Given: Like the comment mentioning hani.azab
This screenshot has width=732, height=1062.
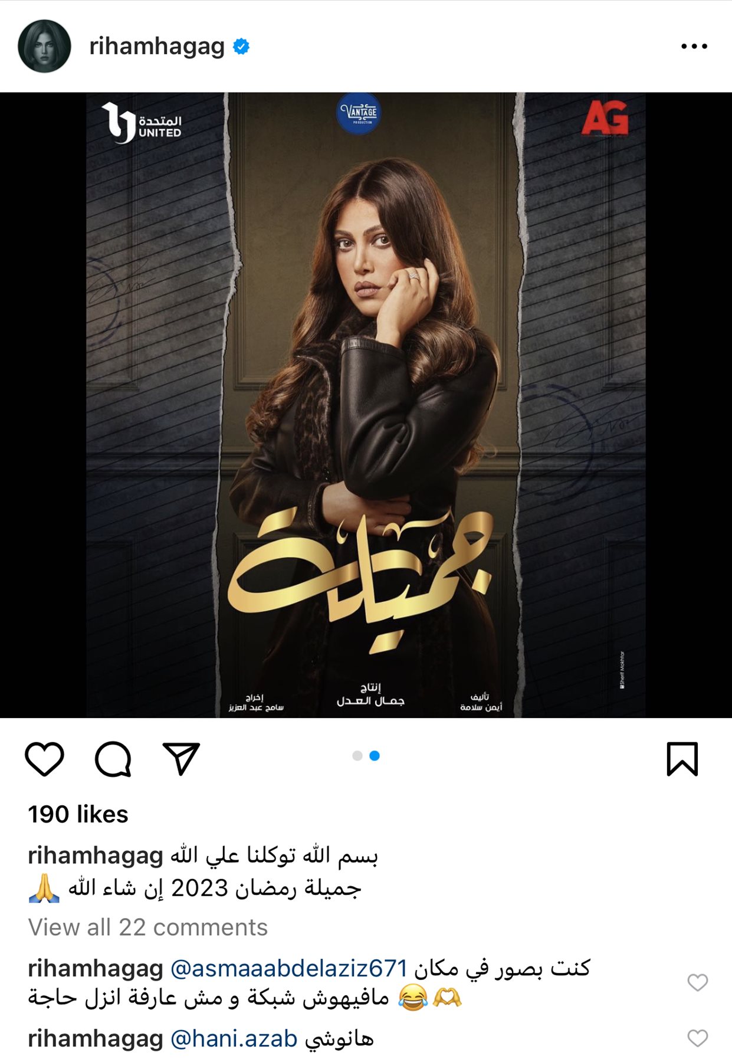Looking at the screenshot, I should click(x=698, y=1038).
